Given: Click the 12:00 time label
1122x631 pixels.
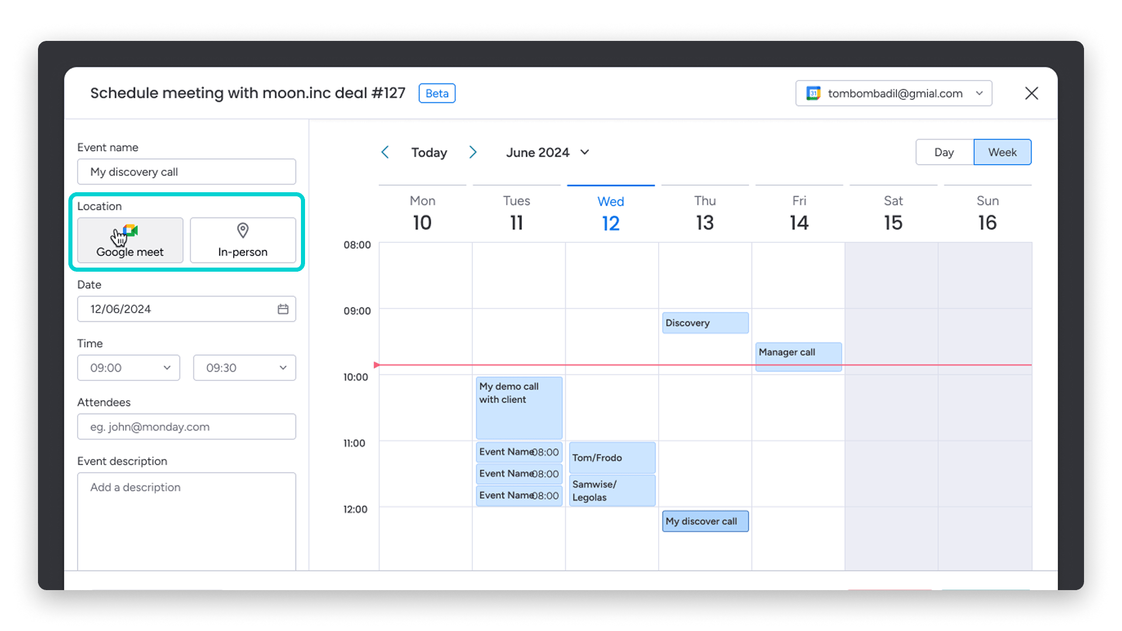Looking at the screenshot, I should click(355, 509).
